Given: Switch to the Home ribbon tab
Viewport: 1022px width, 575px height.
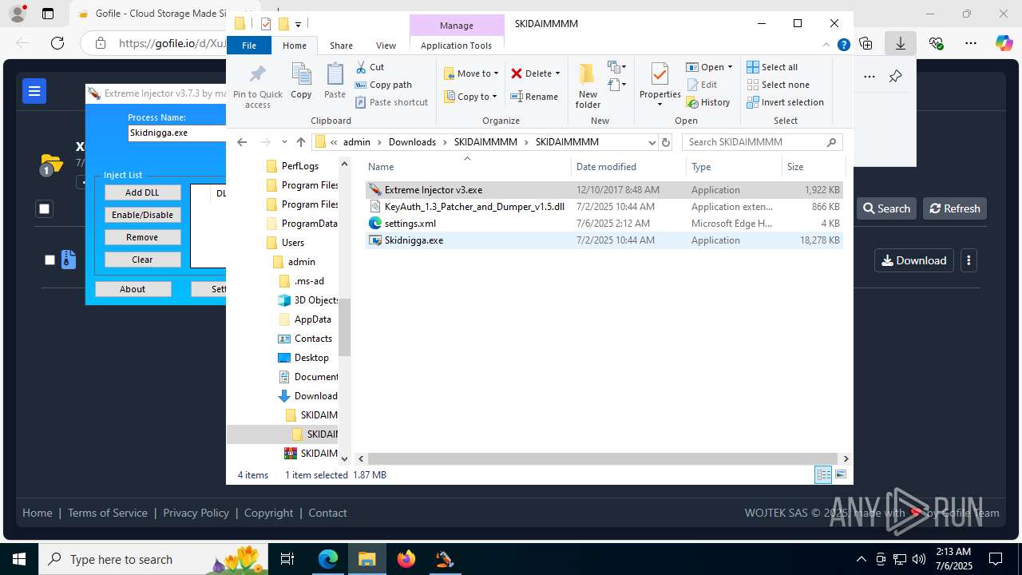Looking at the screenshot, I should point(295,46).
